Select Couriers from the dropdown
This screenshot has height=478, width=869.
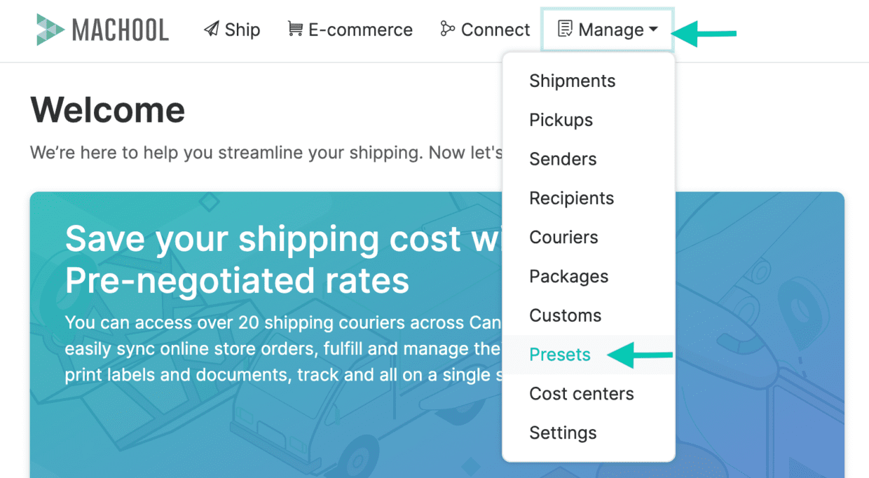(x=564, y=237)
